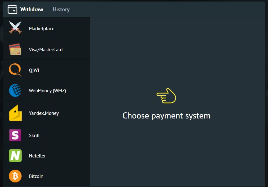The height and width of the screenshot is (187, 268).
Task: Choose the Yandex.Money text label
Action: tap(44, 113)
